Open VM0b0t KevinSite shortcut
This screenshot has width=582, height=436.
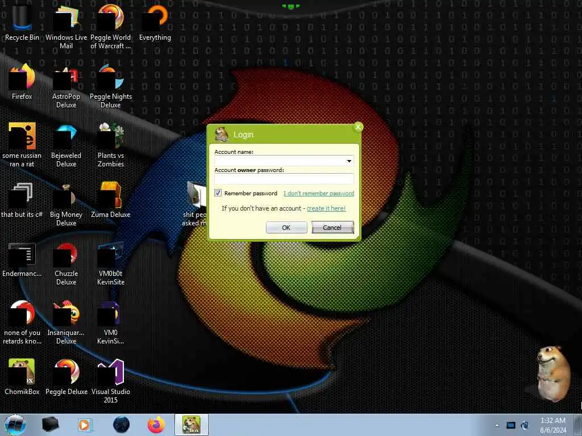click(111, 263)
